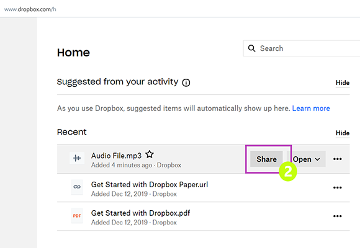This screenshot has height=248, width=360.
Task: Open more options for Dropbox Paper.url
Action: (338, 188)
